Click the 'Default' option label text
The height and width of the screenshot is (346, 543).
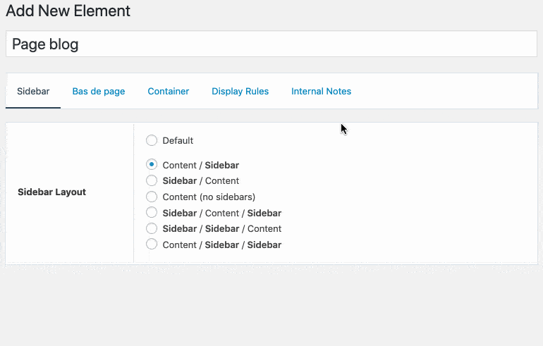pos(178,140)
